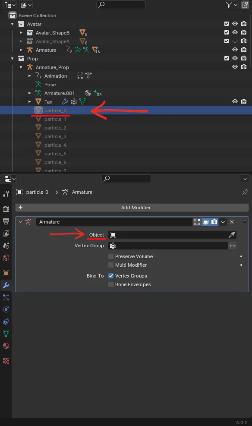Open the outliner filter dropdown
This screenshot has height=426, width=252.
point(231,5)
